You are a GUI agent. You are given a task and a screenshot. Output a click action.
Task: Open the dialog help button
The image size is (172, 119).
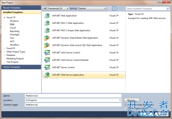[x=160, y=2]
